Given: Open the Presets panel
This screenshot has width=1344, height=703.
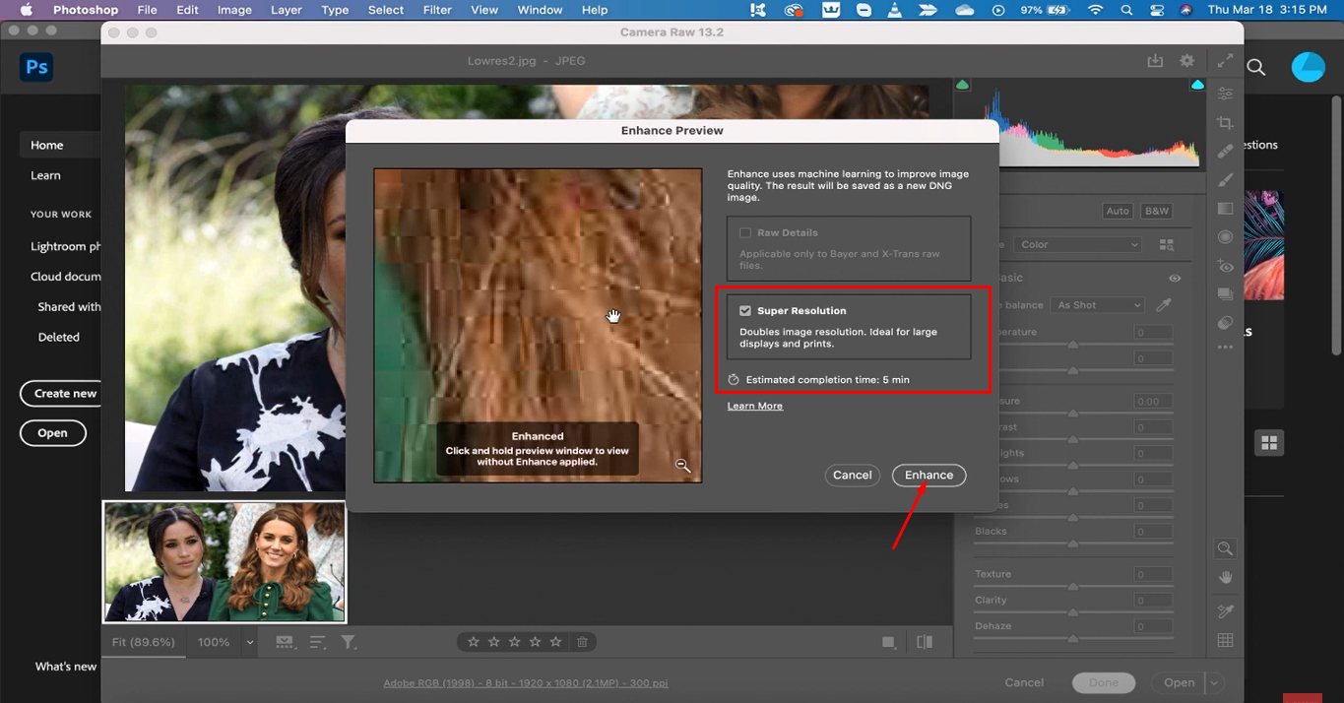Looking at the screenshot, I should (1225, 293).
